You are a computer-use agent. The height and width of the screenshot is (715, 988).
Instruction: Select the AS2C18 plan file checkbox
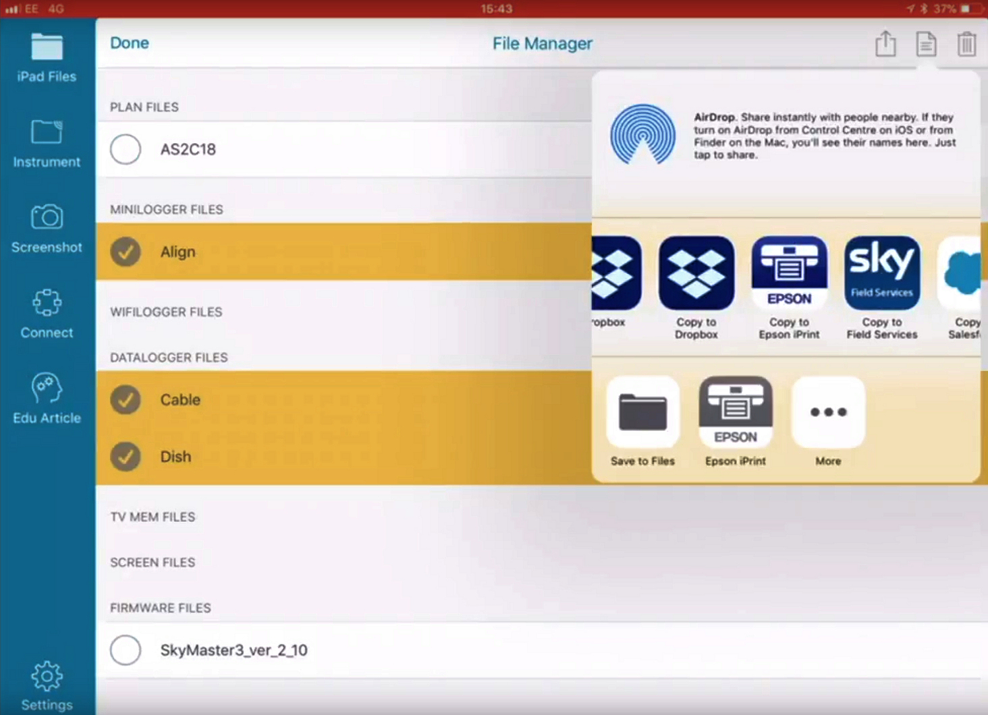point(126,149)
